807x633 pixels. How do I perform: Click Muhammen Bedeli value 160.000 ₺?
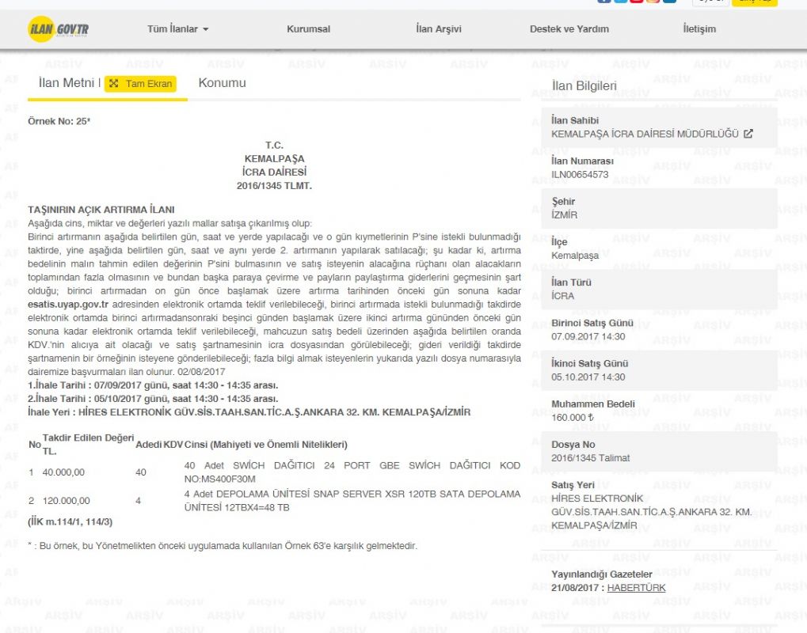pos(573,417)
